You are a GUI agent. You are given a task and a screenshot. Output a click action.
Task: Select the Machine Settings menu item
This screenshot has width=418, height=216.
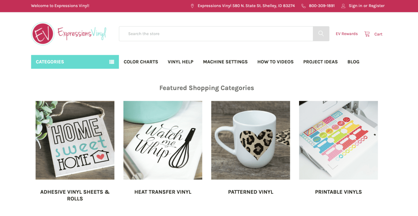click(x=225, y=62)
